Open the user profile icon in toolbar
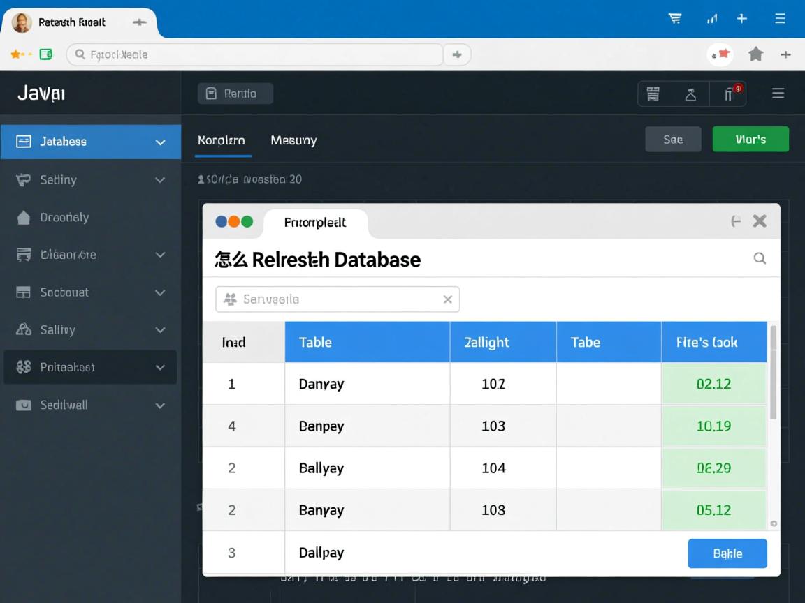Screen dimensions: 805x603 coord(690,94)
